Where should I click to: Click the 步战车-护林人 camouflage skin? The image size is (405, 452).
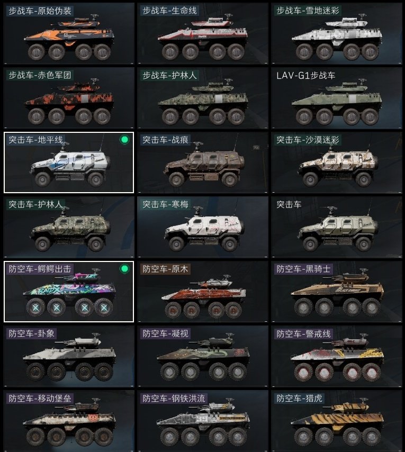(203, 98)
